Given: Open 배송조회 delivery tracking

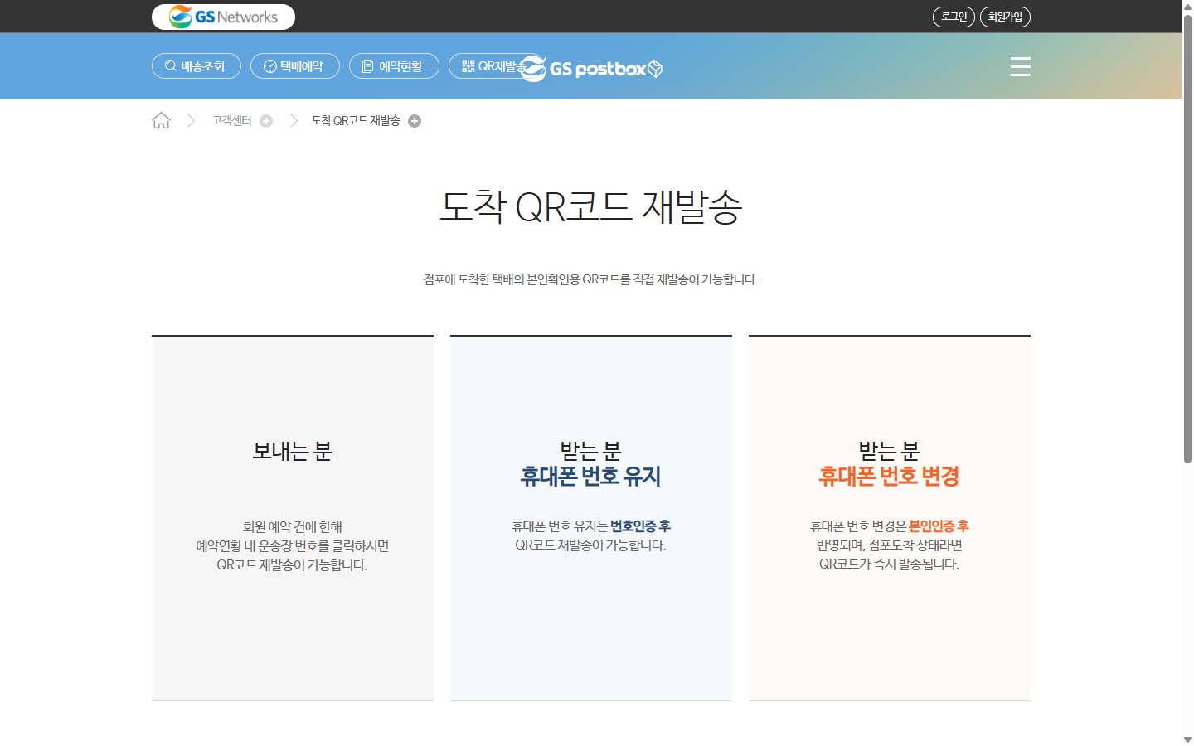Looking at the screenshot, I should tap(197, 66).
